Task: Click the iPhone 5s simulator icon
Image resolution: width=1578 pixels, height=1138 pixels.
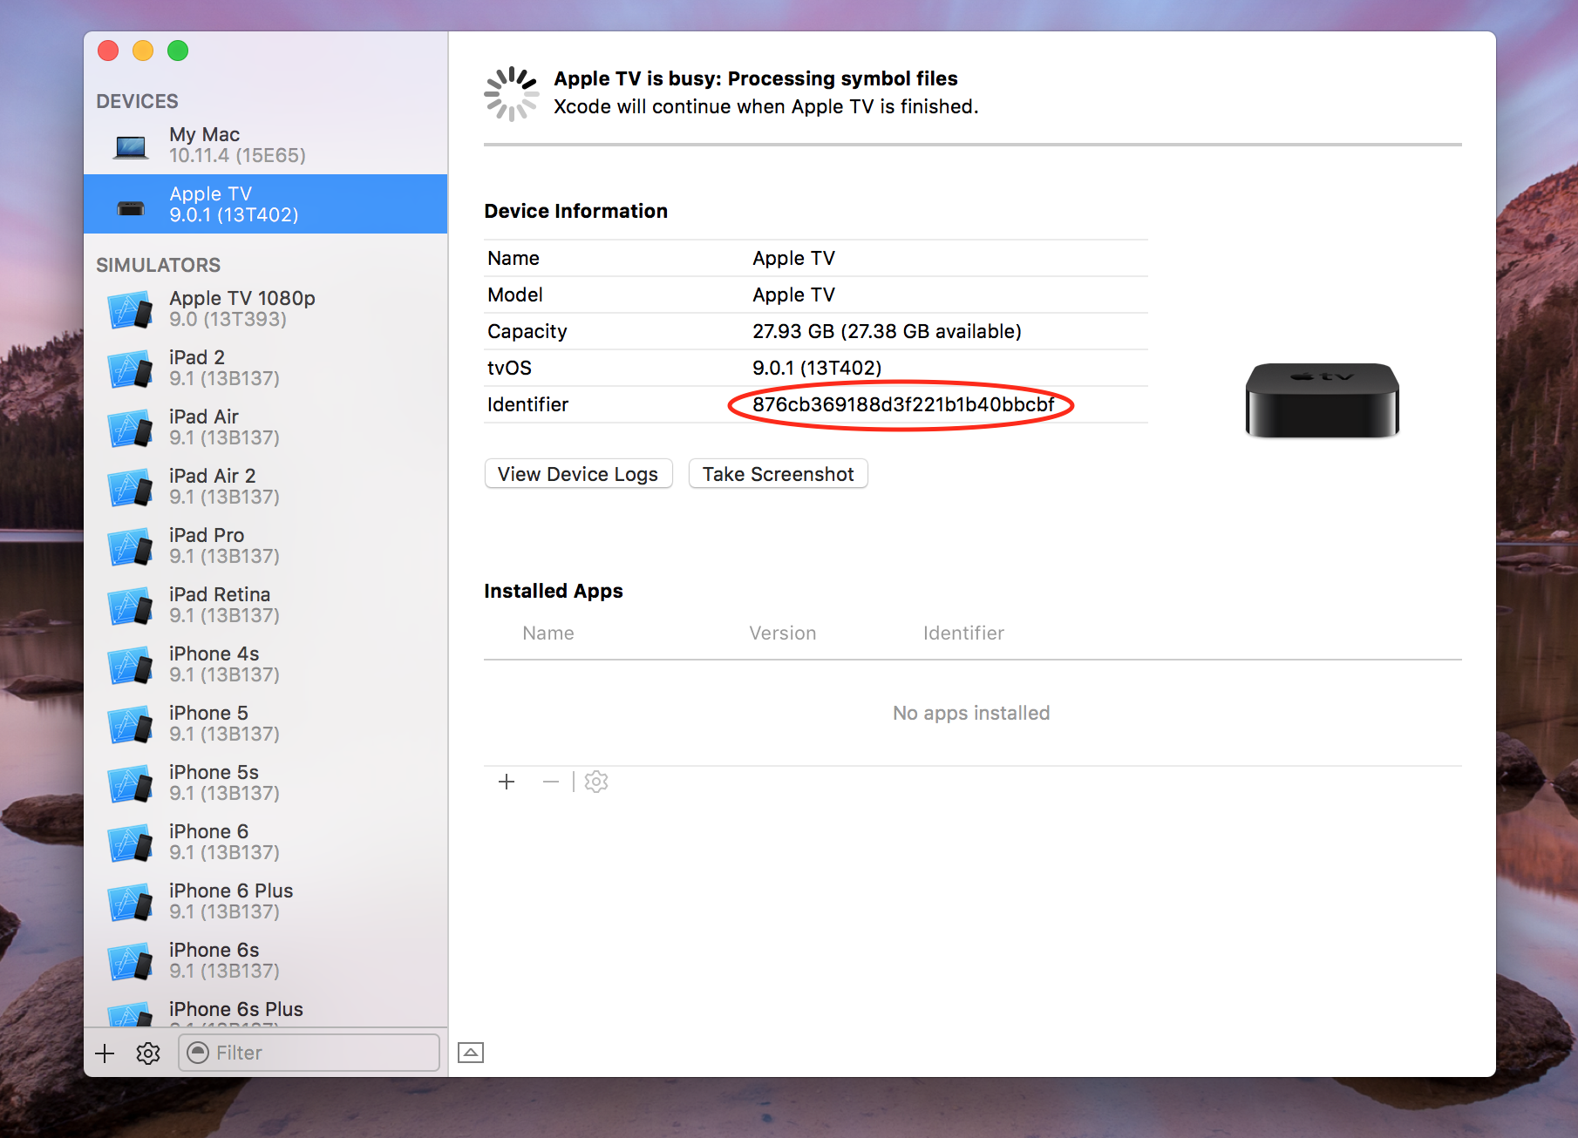Action: 131,783
